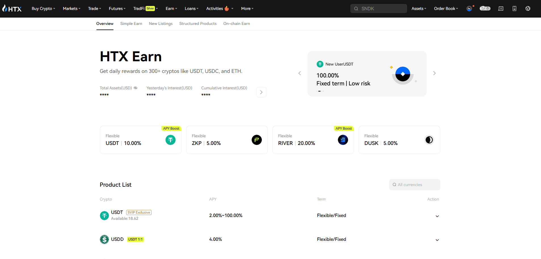Open the Earn menu in the header
541x259 pixels.
point(171,9)
